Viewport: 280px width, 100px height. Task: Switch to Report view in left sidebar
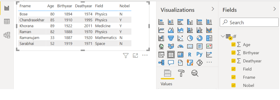[x=7, y=8]
